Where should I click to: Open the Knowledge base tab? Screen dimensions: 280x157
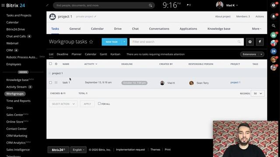[219, 29]
